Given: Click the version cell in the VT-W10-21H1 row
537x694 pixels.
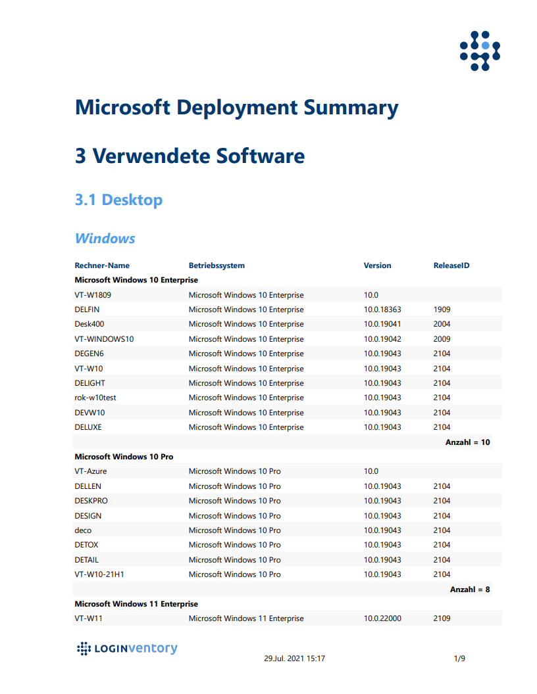Looking at the screenshot, I should click(382, 574).
